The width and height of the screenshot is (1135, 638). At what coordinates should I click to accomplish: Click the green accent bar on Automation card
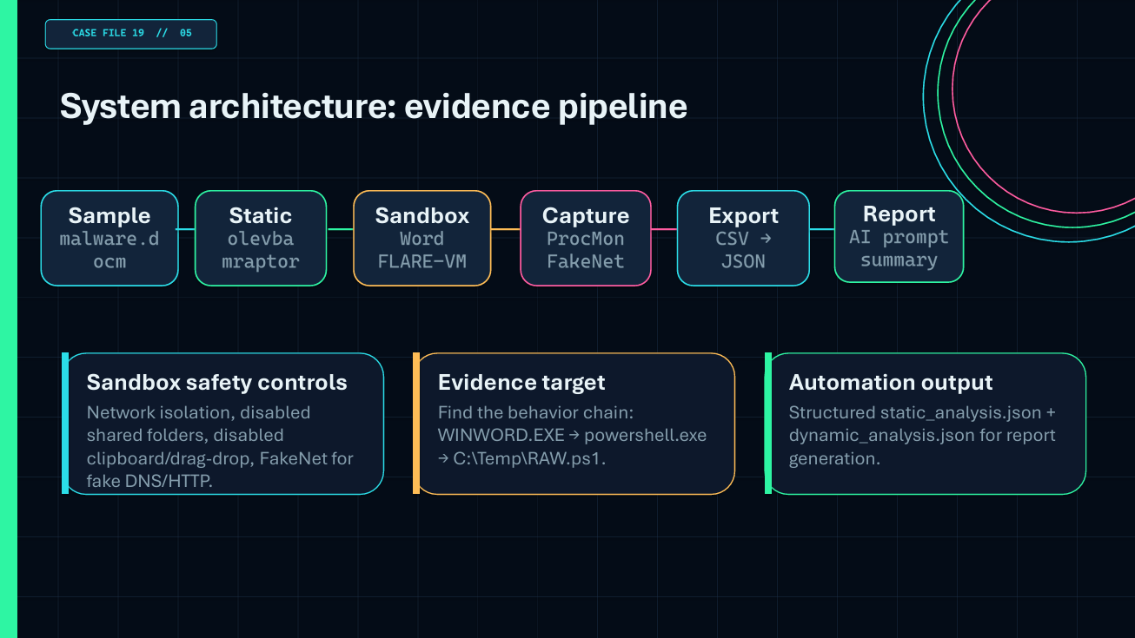coord(768,424)
